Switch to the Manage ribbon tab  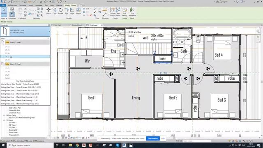coord(59,5)
